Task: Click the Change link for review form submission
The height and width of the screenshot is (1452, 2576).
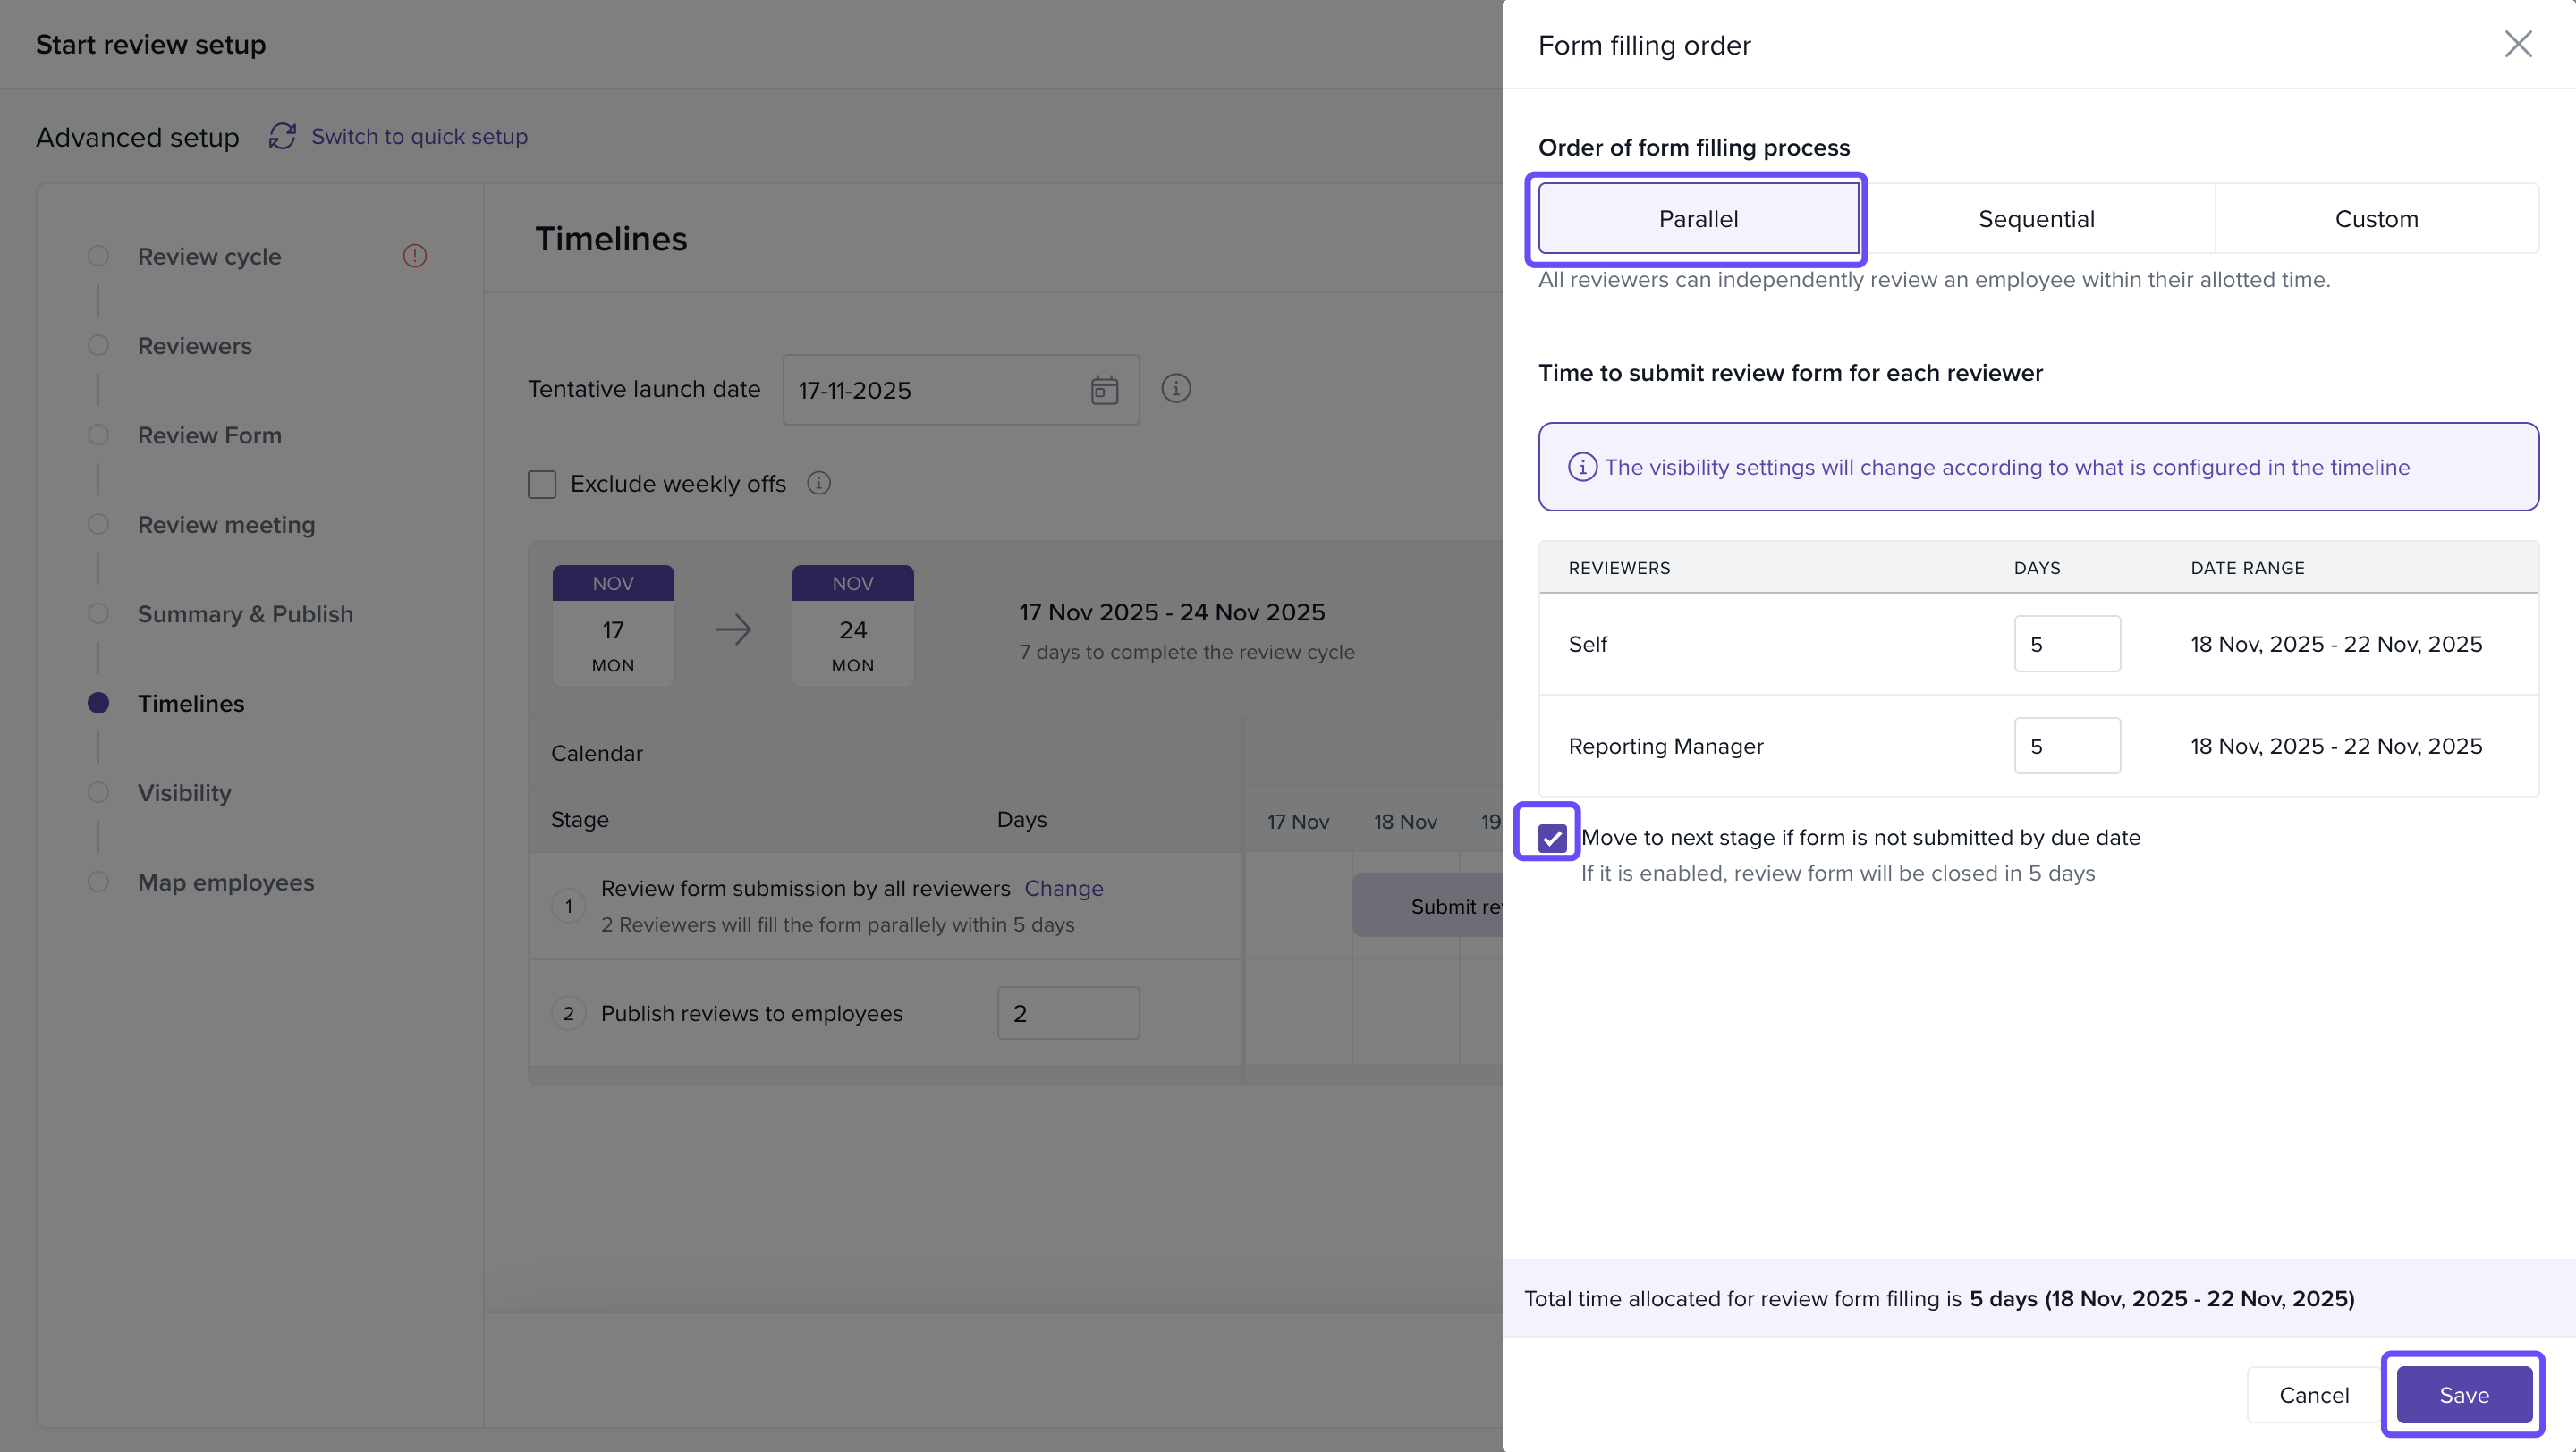Action: (1063, 889)
